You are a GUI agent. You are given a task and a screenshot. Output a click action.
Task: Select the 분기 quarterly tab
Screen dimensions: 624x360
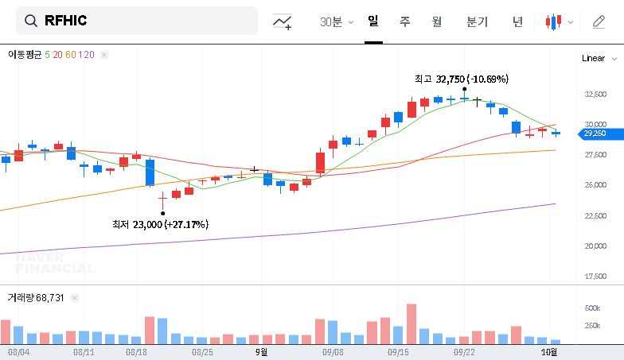pyautogui.click(x=477, y=21)
